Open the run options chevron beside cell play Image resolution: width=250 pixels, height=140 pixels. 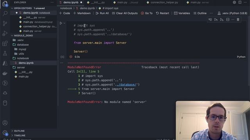pyautogui.click(x=64, y=23)
